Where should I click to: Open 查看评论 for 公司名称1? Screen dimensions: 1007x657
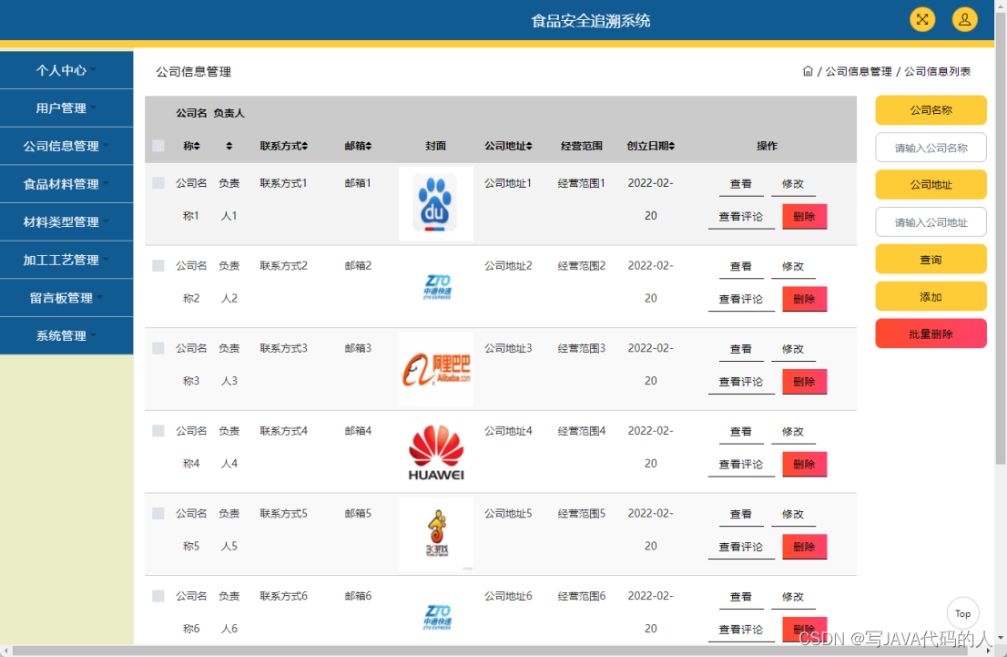pos(741,217)
